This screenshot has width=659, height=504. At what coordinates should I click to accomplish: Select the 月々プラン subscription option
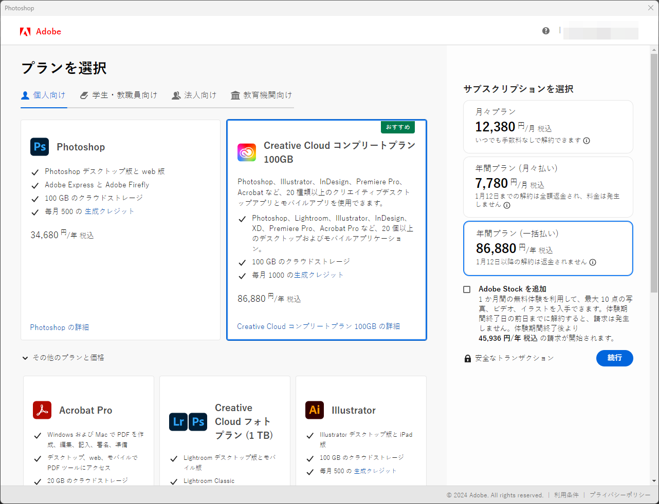(548, 127)
